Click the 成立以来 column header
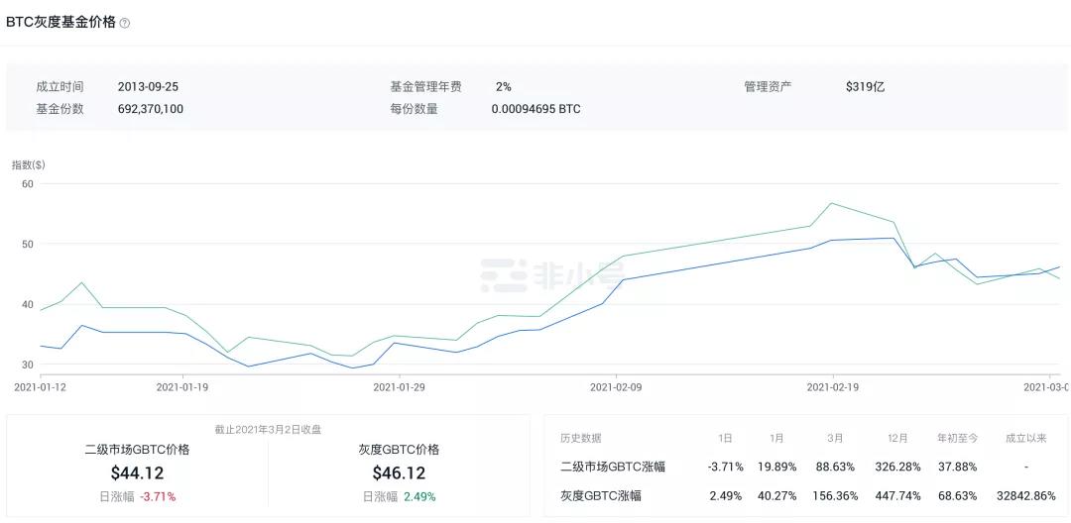 click(x=1026, y=439)
